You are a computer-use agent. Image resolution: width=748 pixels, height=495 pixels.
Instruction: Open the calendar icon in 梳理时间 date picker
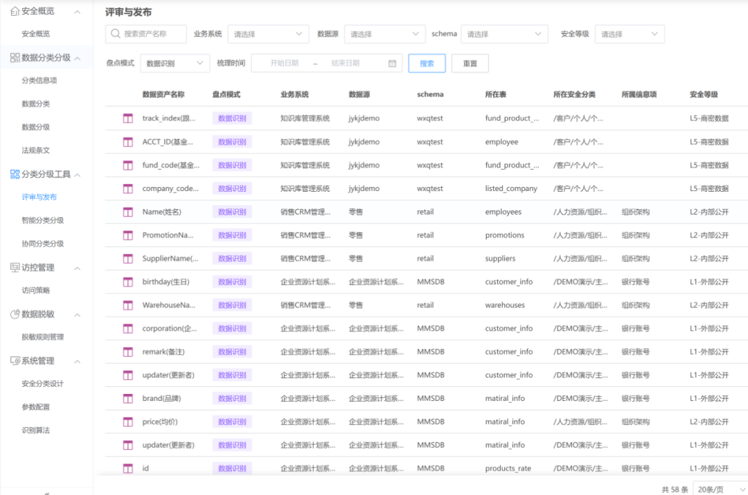393,62
